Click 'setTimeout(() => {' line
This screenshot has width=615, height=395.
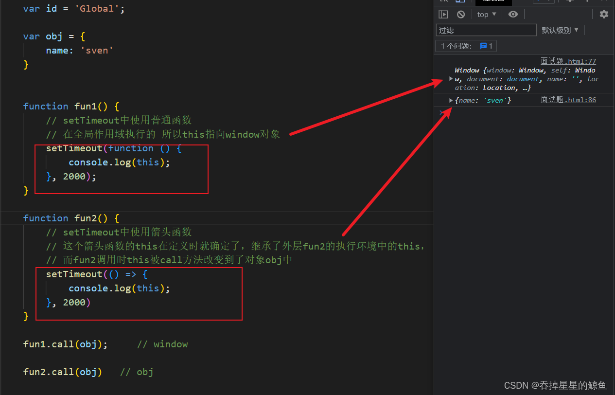pyautogui.click(x=97, y=274)
